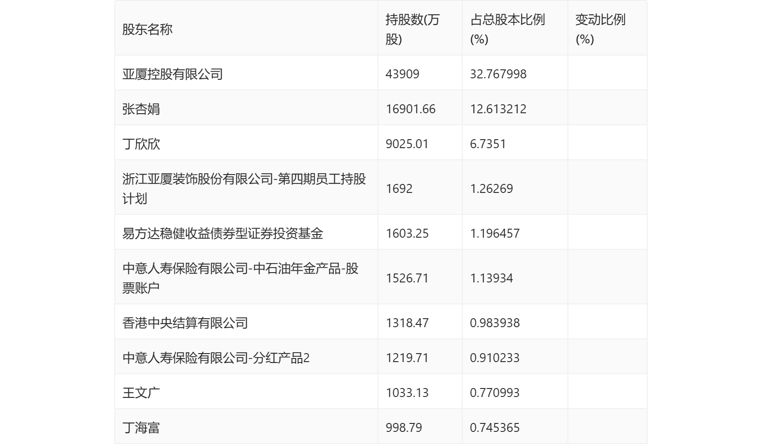Click 易方达稳健收益债券型证券投资基金 shareholder name

click(223, 234)
